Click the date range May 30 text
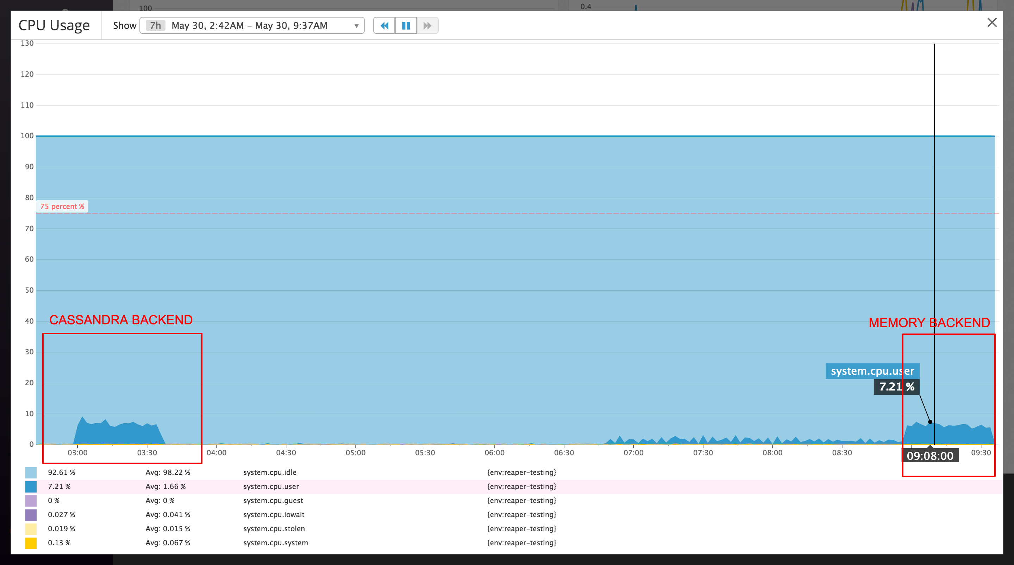The image size is (1014, 565). click(250, 26)
